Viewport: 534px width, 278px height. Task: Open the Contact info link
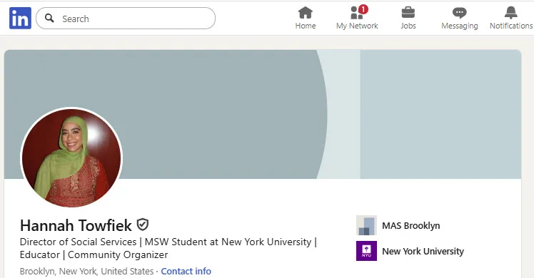point(186,271)
